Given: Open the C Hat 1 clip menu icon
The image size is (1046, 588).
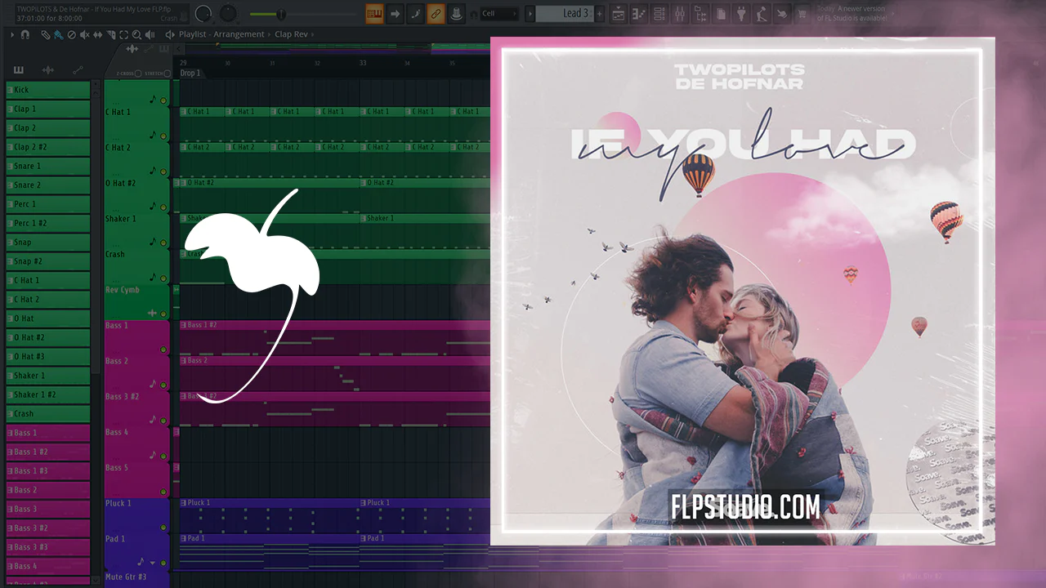Looking at the screenshot, I should [x=185, y=112].
